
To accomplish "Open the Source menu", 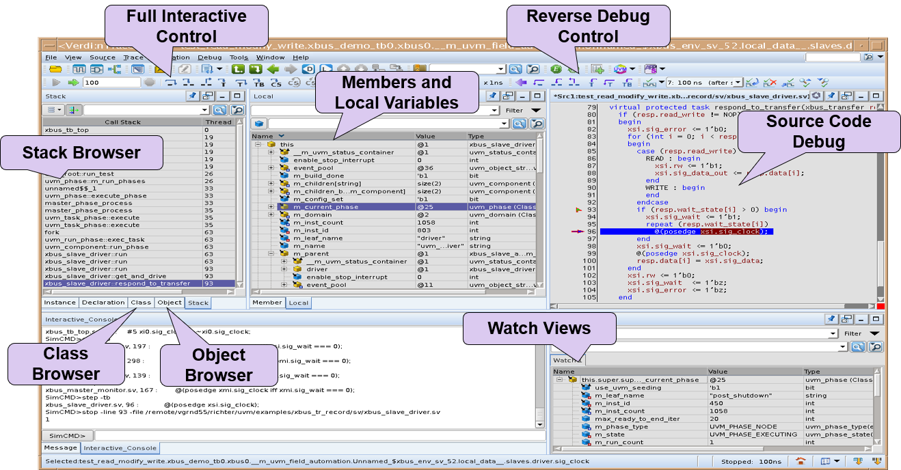I will point(103,57).
